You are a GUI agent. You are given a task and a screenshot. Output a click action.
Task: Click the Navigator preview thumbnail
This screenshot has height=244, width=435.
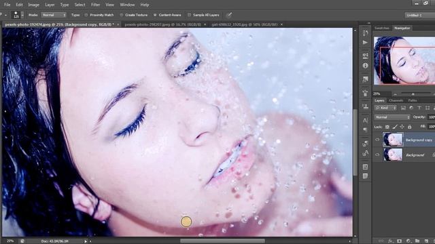(x=404, y=60)
